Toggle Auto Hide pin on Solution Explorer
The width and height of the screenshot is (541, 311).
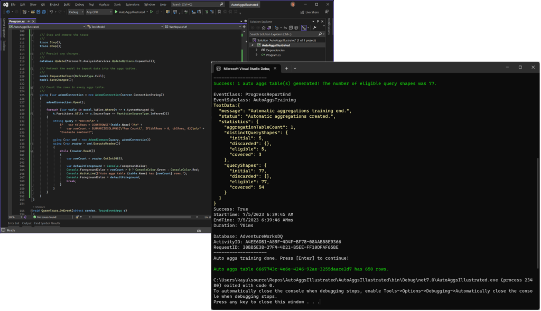[x=318, y=21]
